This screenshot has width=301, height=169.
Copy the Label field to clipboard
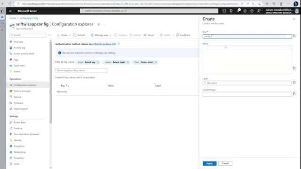(x=294, y=83)
